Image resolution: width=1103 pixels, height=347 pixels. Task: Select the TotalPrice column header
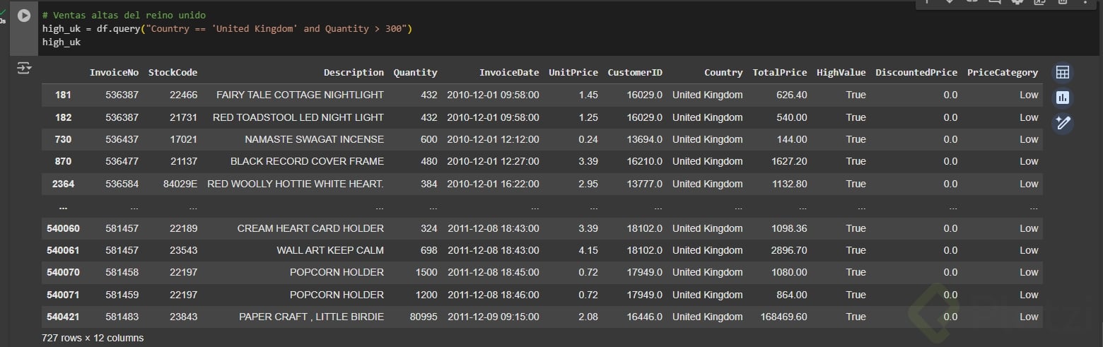pyautogui.click(x=779, y=73)
